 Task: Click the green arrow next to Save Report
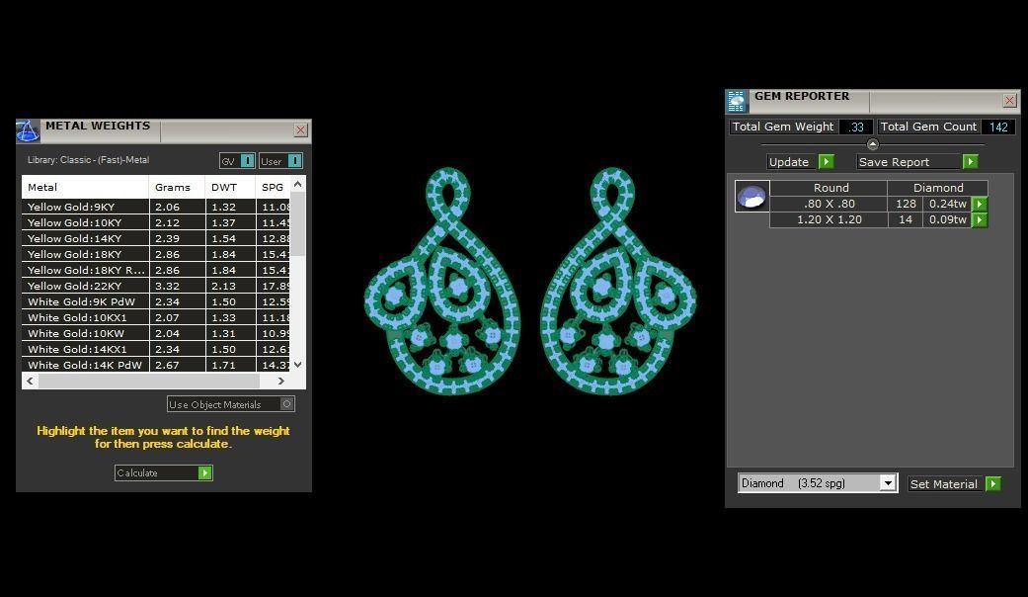(x=971, y=161)
